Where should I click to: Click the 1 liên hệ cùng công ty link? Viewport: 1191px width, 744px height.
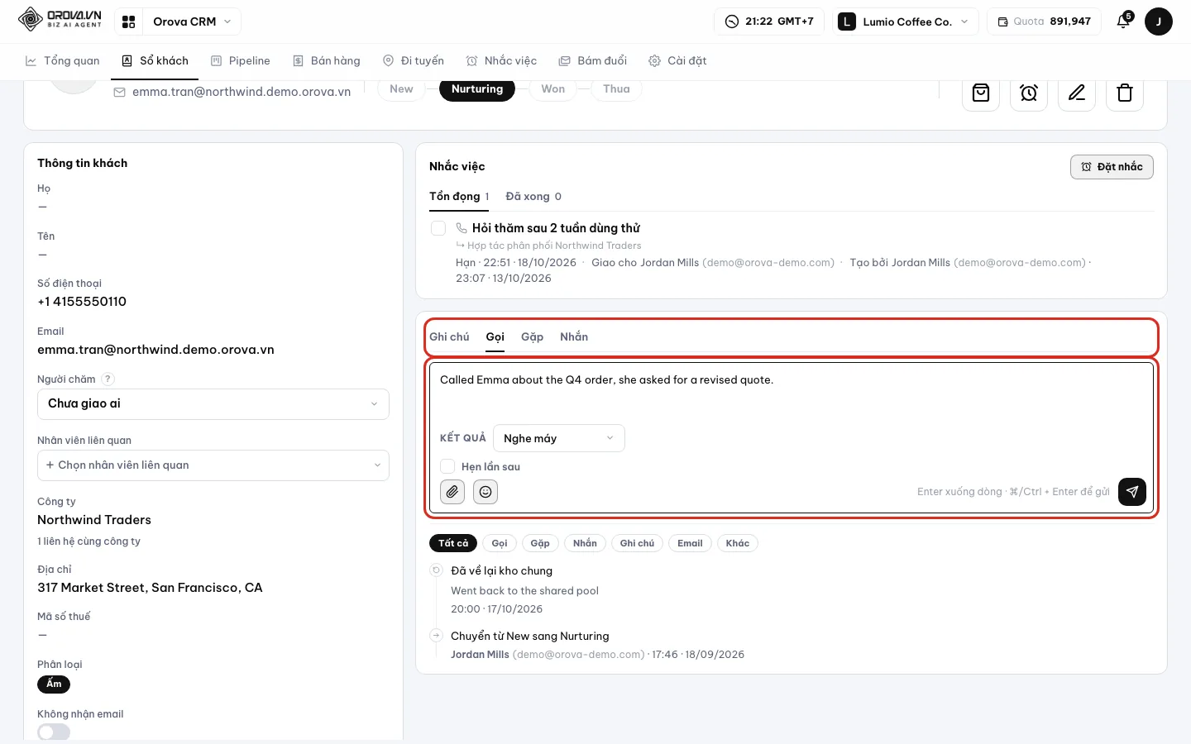click(x=88, y=541)
